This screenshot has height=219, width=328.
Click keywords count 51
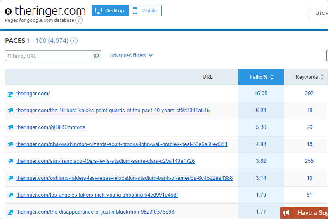click(x=309, y=195)
